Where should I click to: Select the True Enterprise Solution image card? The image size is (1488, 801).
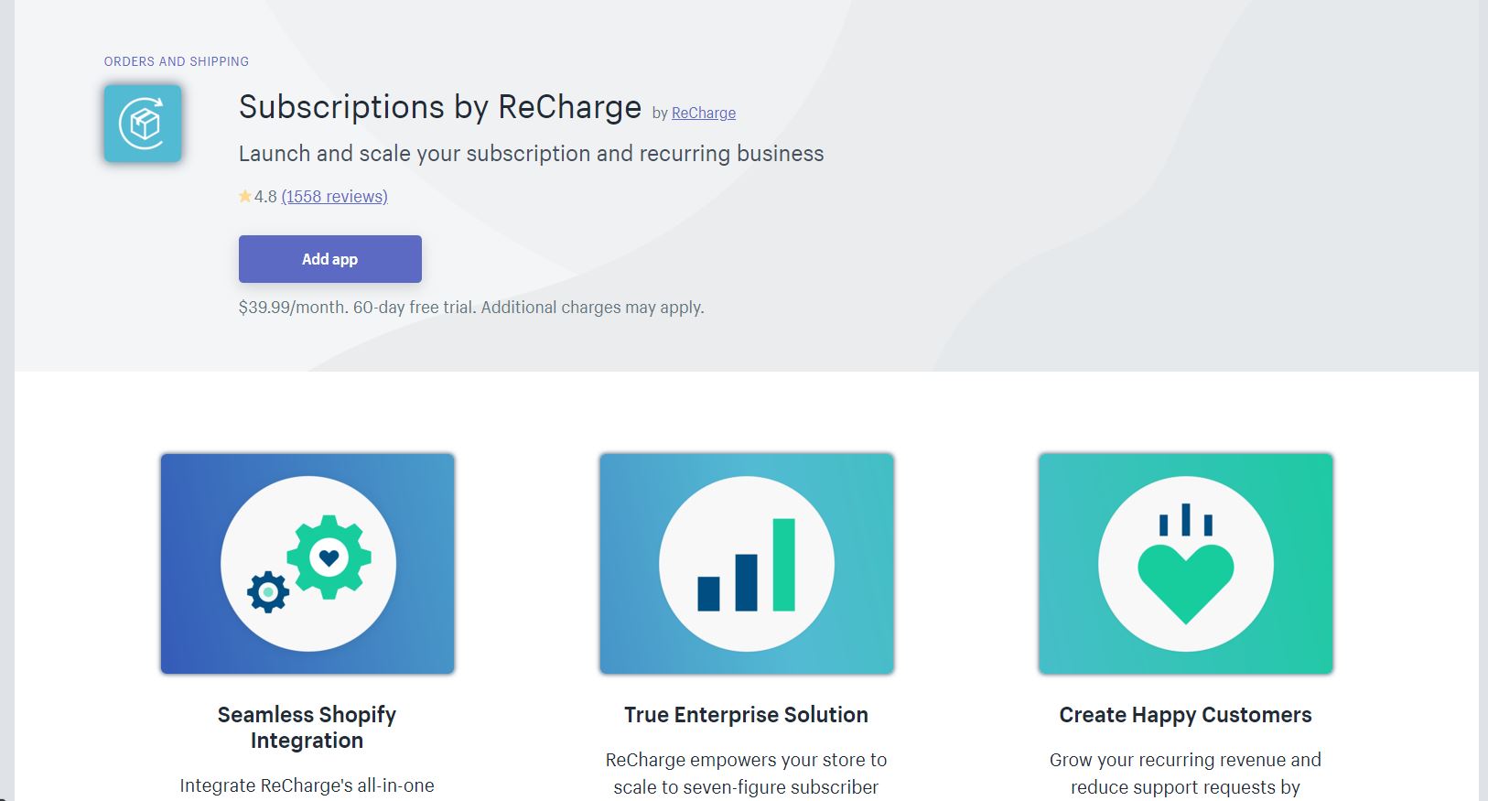(x=747, y=564)
